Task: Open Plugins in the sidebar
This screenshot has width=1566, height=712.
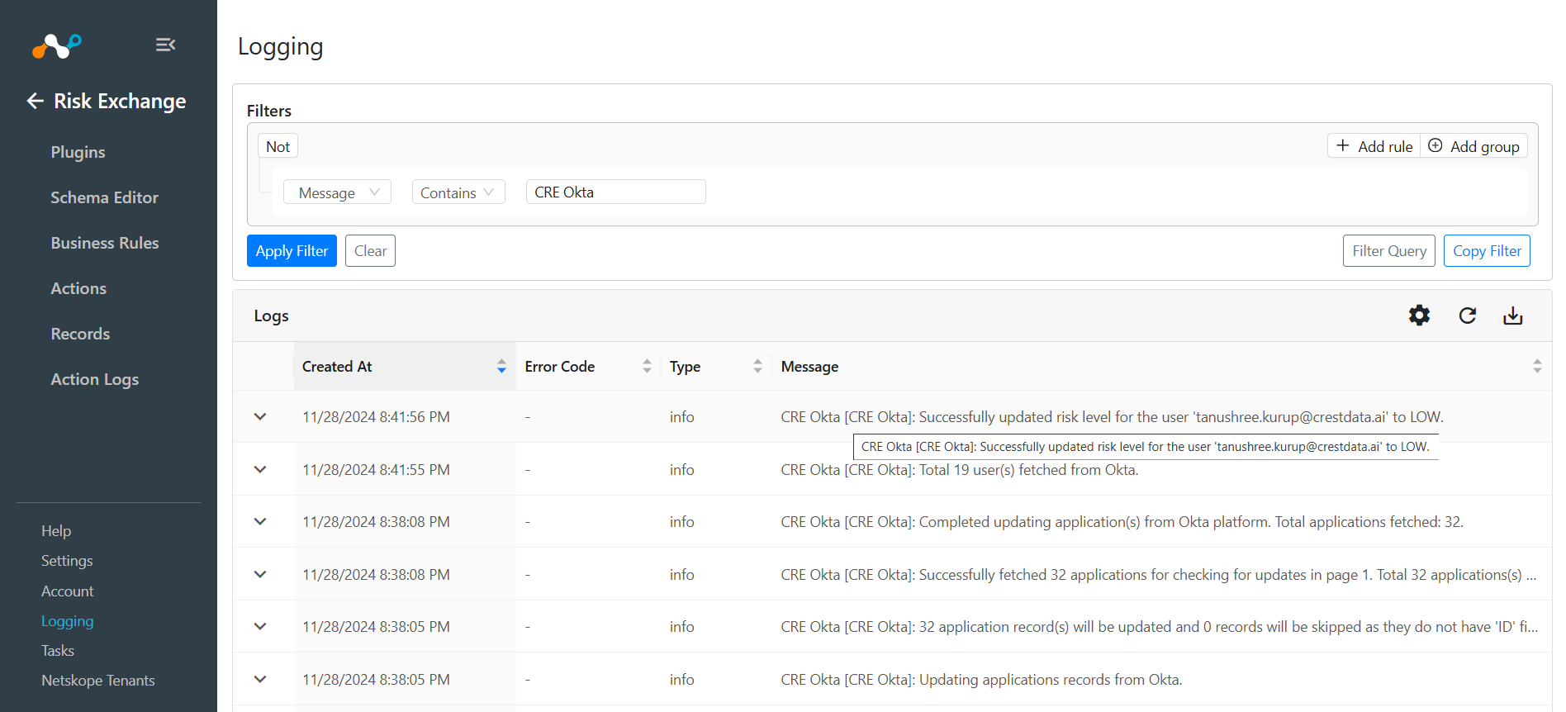Action: pyautogui.click(x=78, y=152)
